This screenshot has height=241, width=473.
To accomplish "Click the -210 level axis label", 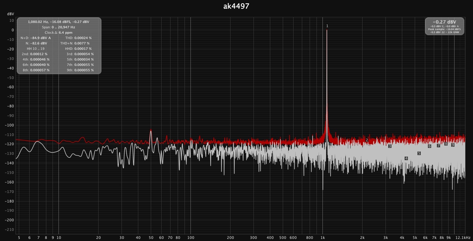I will [9, 230].
